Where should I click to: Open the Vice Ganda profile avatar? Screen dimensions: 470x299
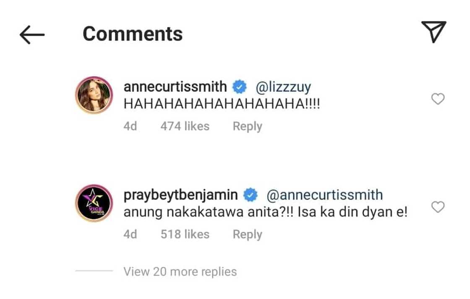[94, 203]
